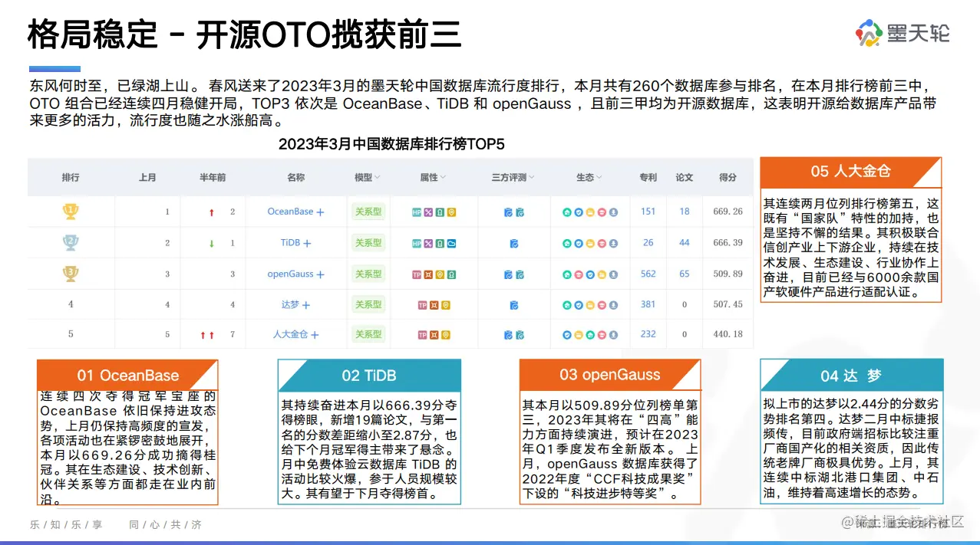
Task: Click the HP attribute icon in OceanBase row
Action: pos(417,212)
